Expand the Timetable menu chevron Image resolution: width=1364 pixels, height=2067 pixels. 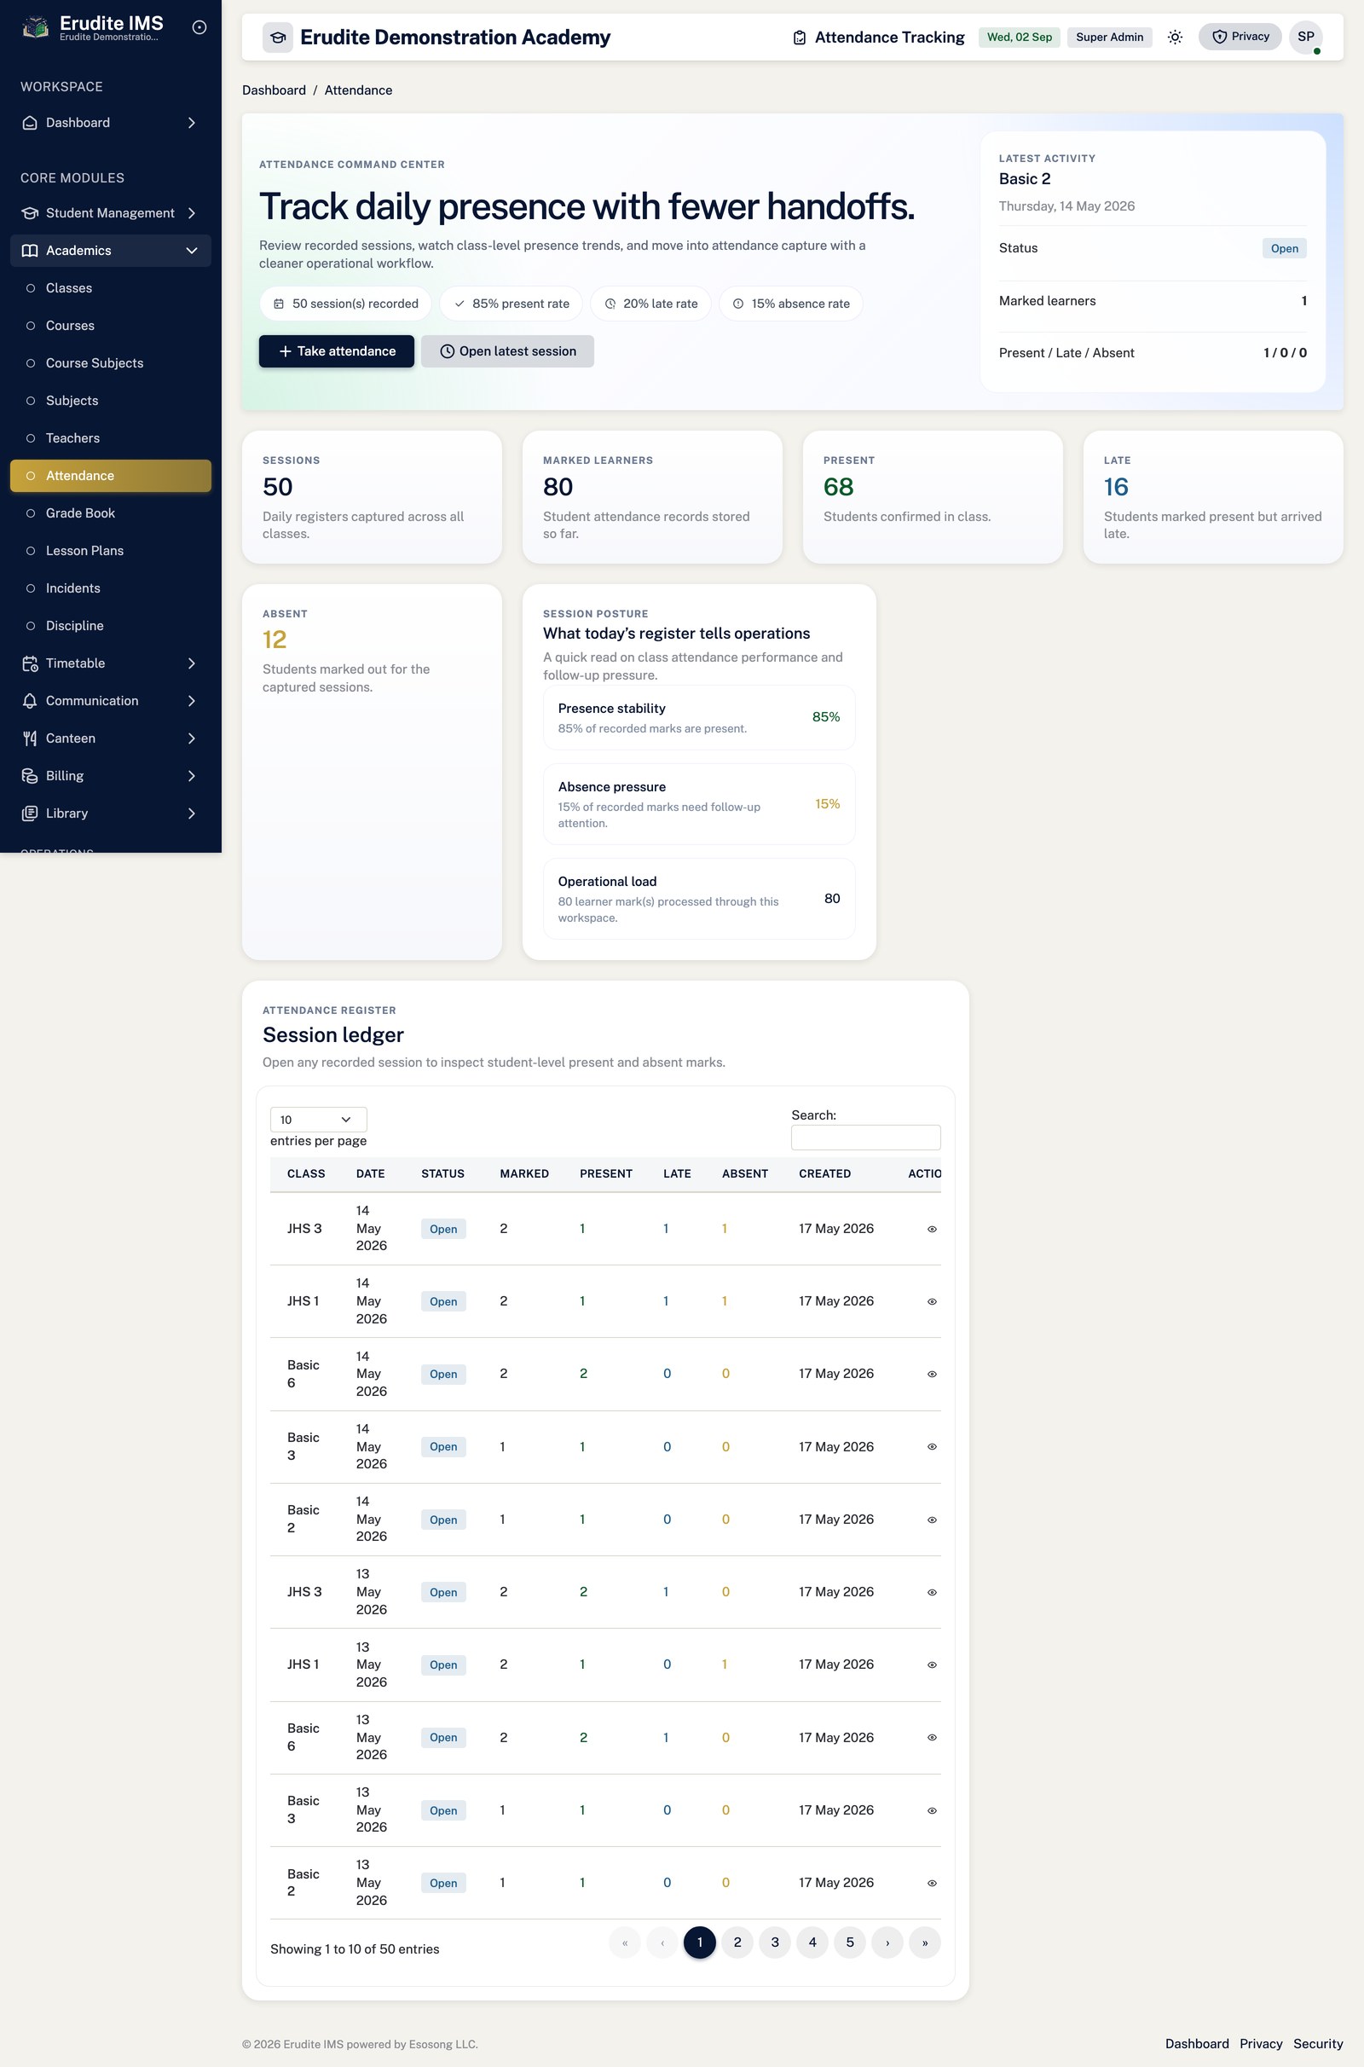click(x=191, y=663)
